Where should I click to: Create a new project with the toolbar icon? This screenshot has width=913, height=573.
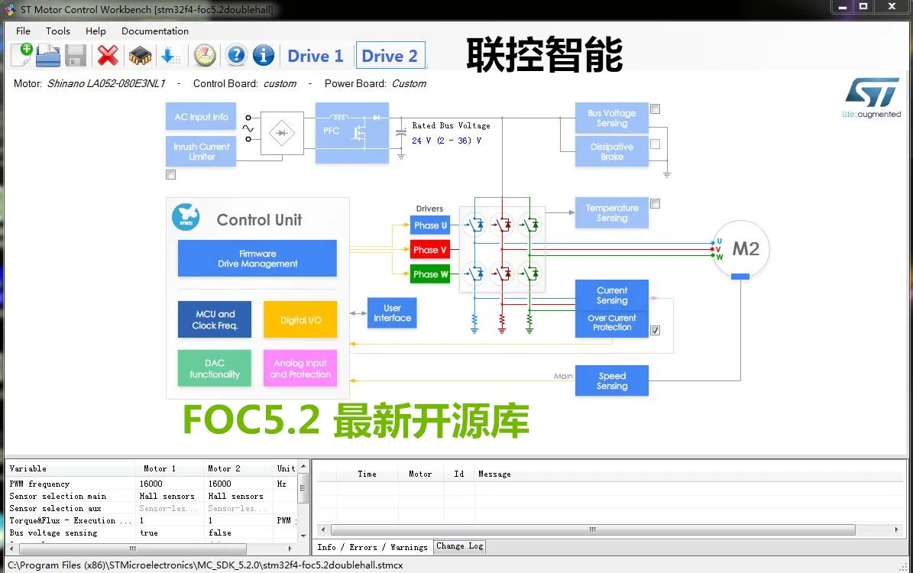[x=22, y=55]
